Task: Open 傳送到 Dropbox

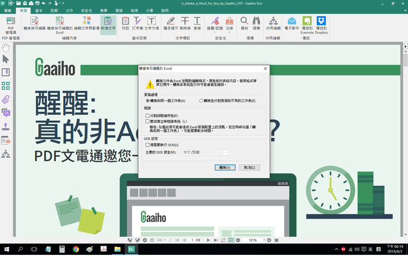Action: point(321,24)
